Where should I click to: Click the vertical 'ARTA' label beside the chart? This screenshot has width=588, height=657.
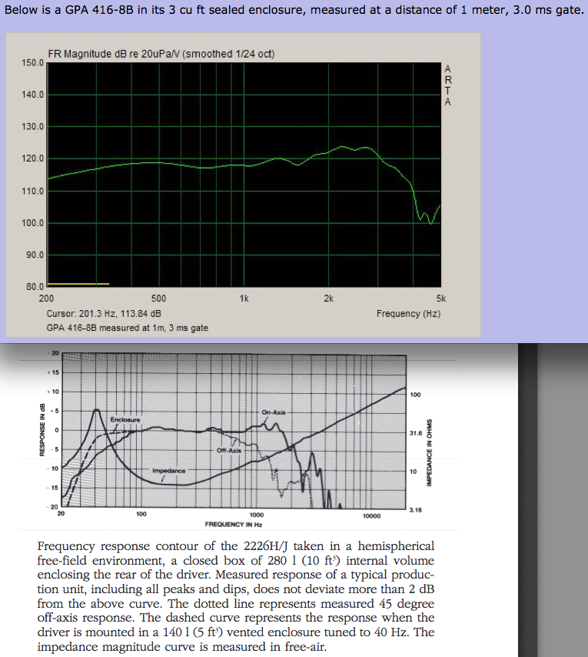[448, 85]
